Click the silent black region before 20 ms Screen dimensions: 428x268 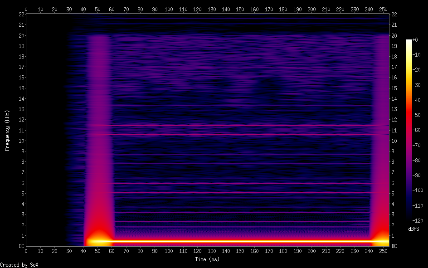[x=41, y=136]
